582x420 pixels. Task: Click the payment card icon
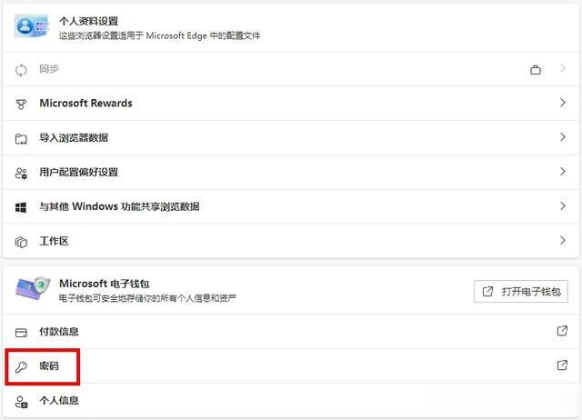pos(21,333)
